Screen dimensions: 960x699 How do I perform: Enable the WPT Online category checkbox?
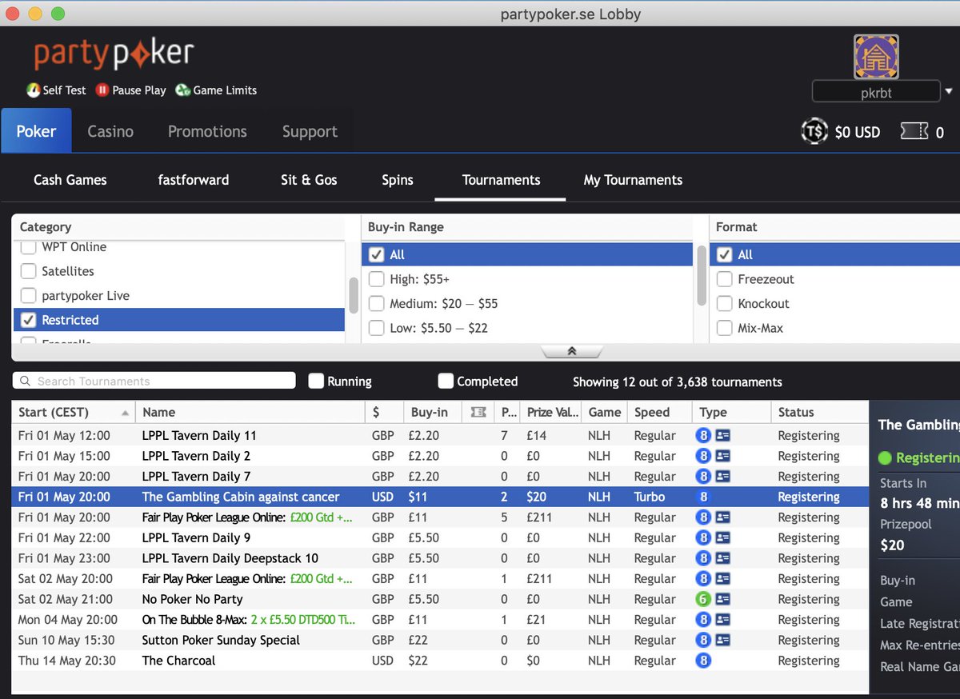point(28,247)
